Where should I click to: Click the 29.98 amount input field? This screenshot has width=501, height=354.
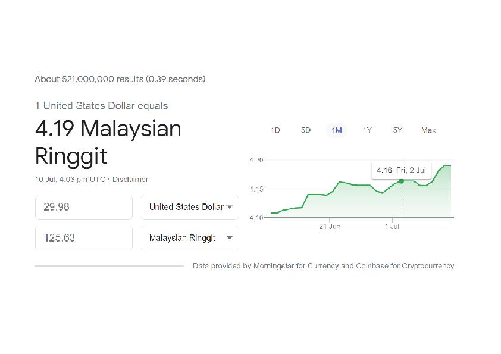pos(84,207)
